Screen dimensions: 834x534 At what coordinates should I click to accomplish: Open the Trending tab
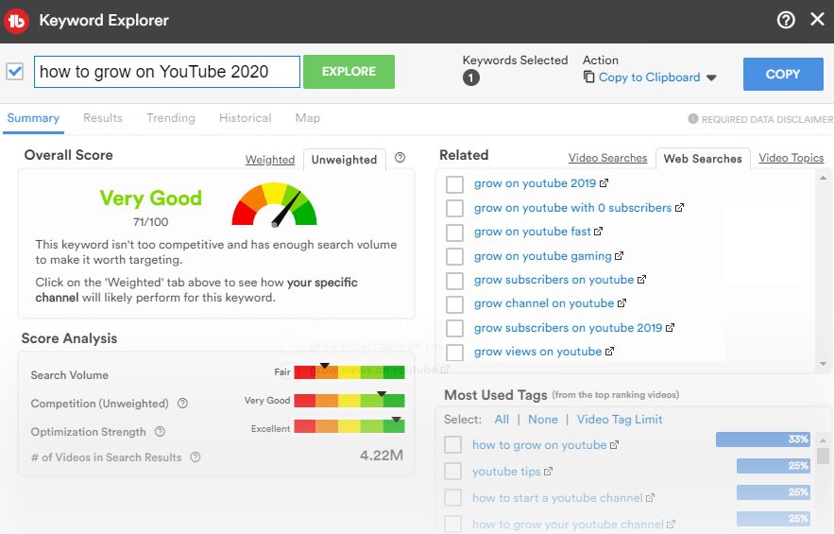[x=171, y=118]
